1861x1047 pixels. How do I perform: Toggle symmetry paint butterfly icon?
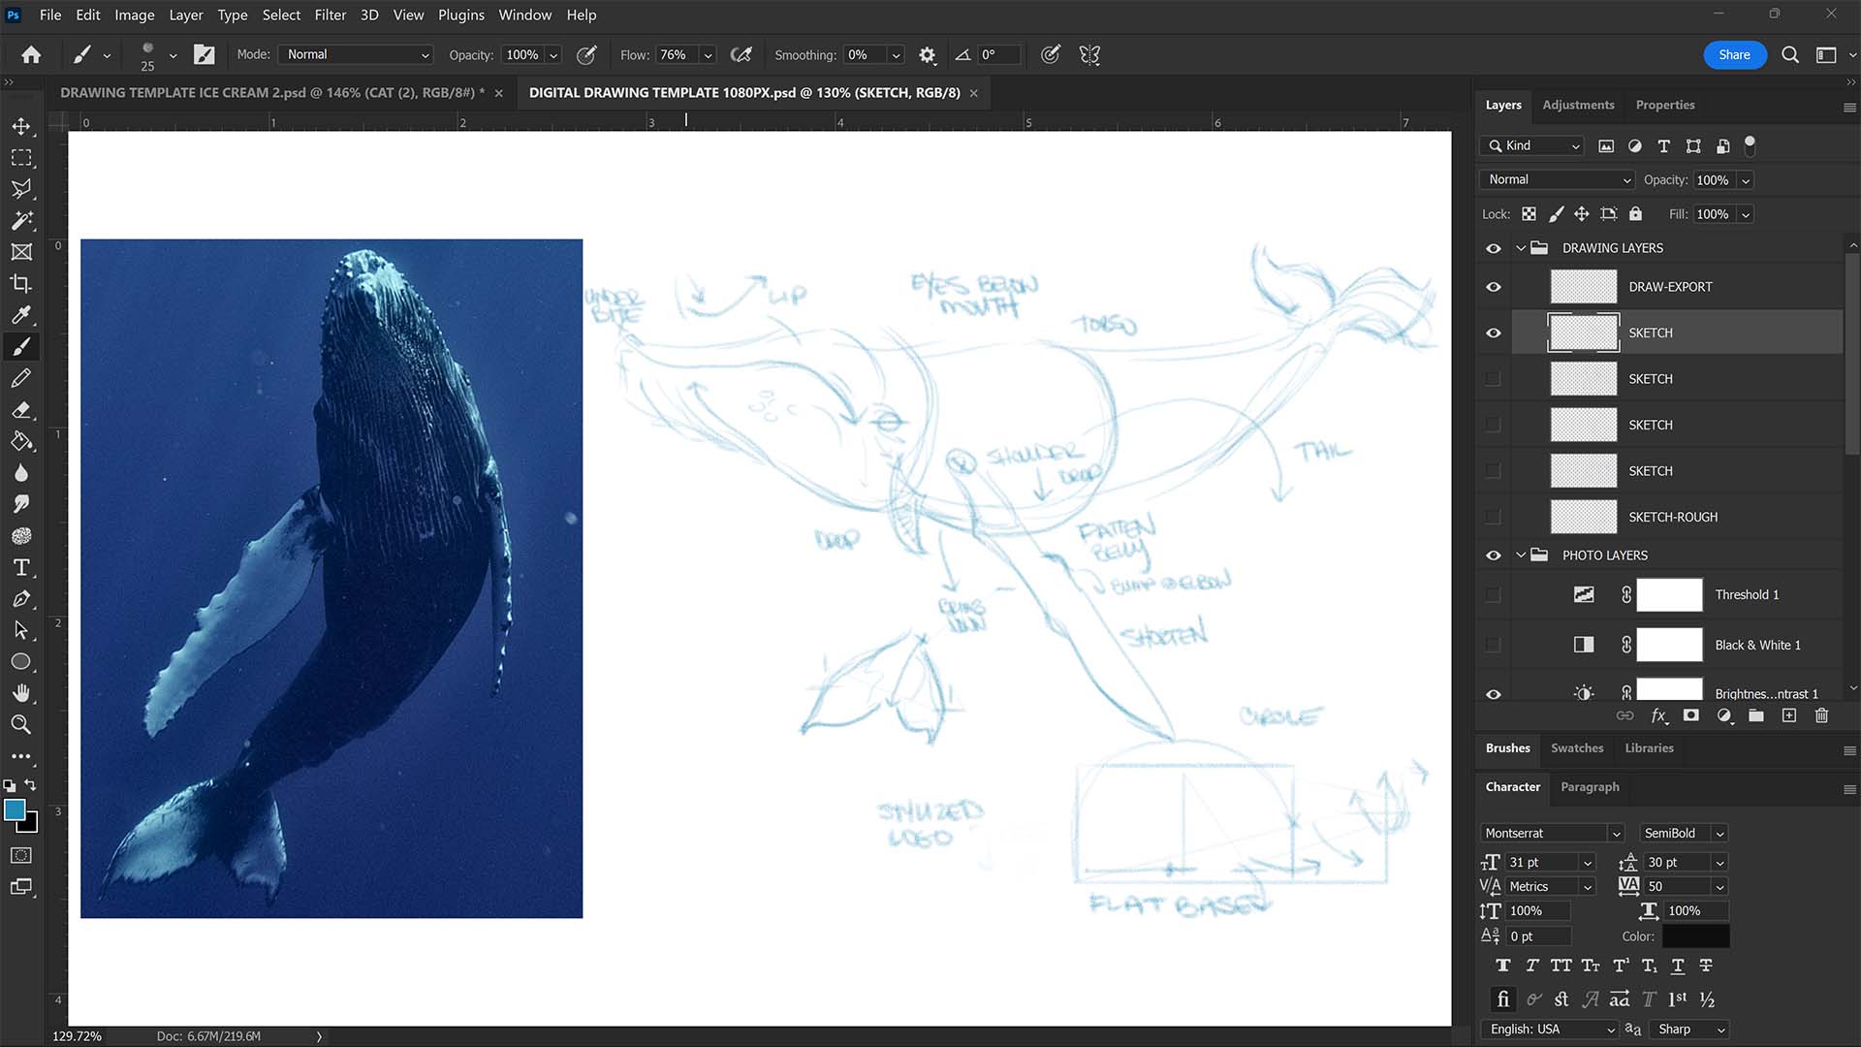1089,55
